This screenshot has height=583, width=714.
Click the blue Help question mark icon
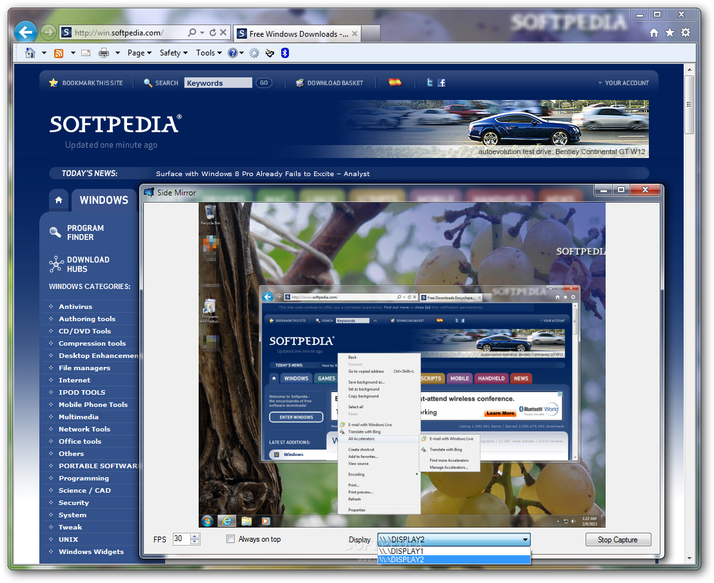click(x=233, y=53)
